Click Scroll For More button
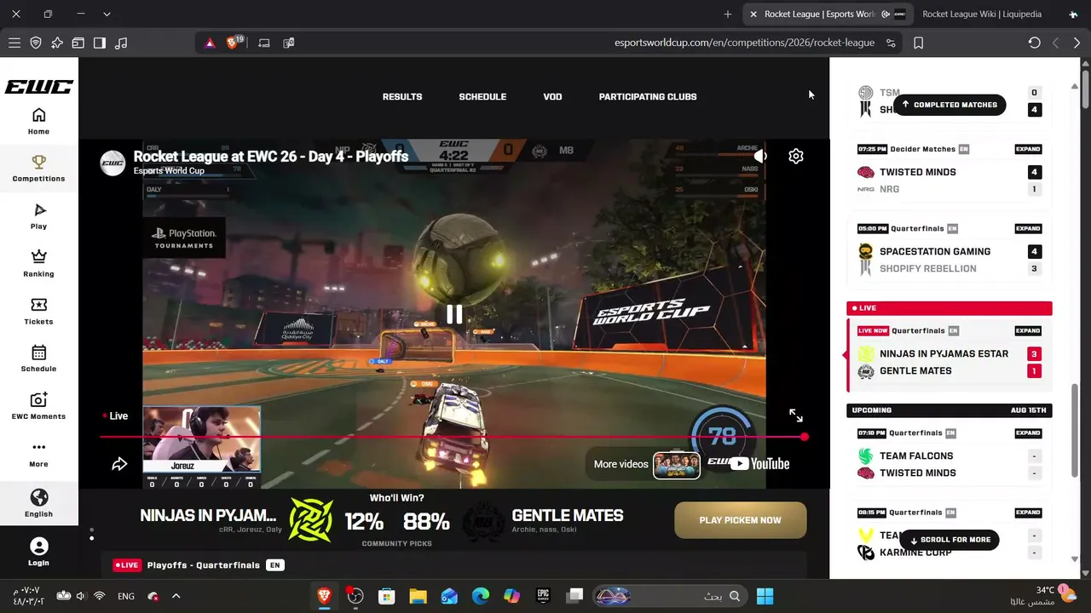The width and height of the screenshot is (1091, 613). [x=950, y=540]
